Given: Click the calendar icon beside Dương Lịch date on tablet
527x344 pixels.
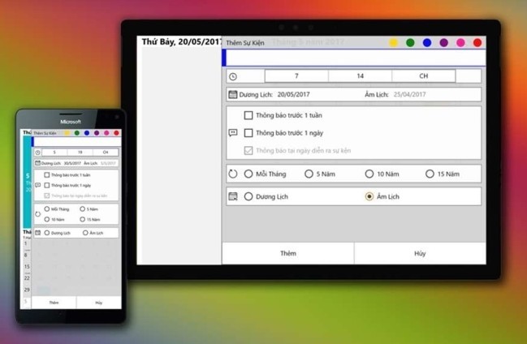Looking at the screenshot, I should 233,95.
